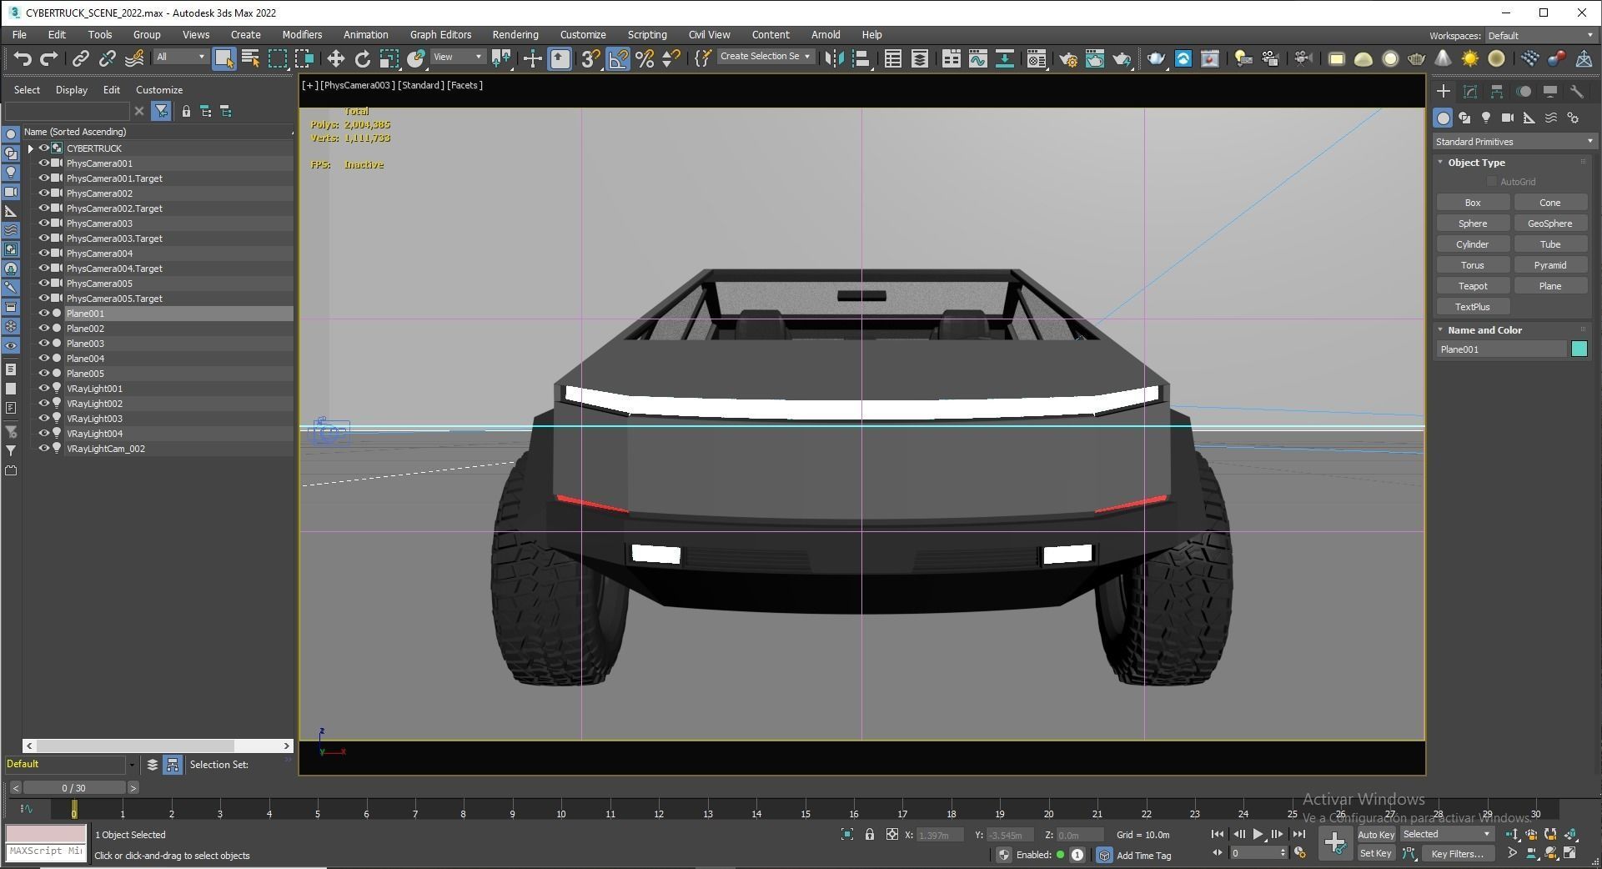The height and width of the screenshot is (869, 1602).
Task: Click the Selection Lock toggle padlock
Action: [x=870, y=834]
